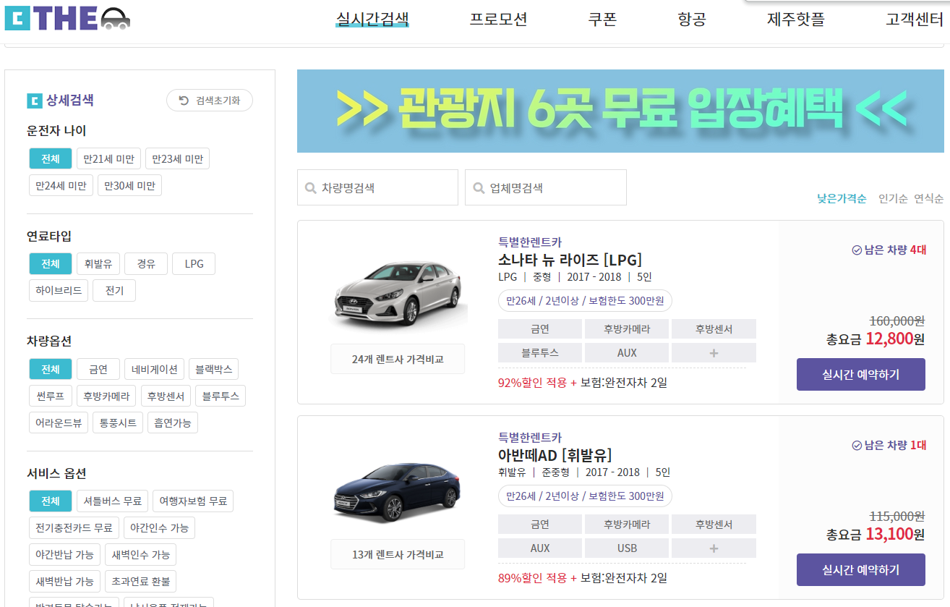Click the THE rent car logo
Screen dimensions: 950x607
pos(65,18)
